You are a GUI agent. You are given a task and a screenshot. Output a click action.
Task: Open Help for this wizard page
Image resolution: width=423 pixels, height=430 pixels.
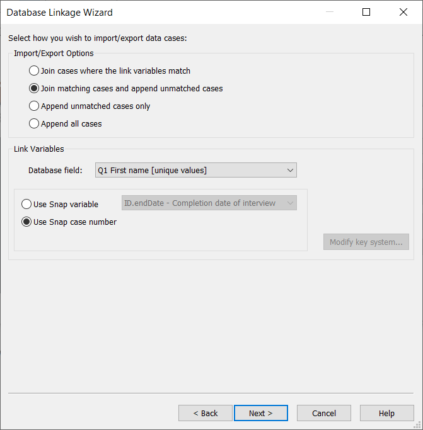(x=386, y=413)
